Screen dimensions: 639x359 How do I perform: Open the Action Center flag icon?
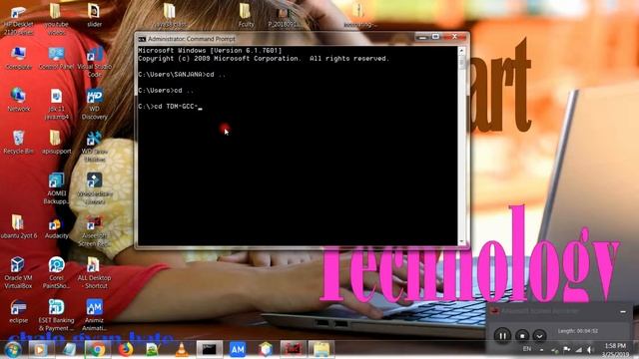[566, 349]
